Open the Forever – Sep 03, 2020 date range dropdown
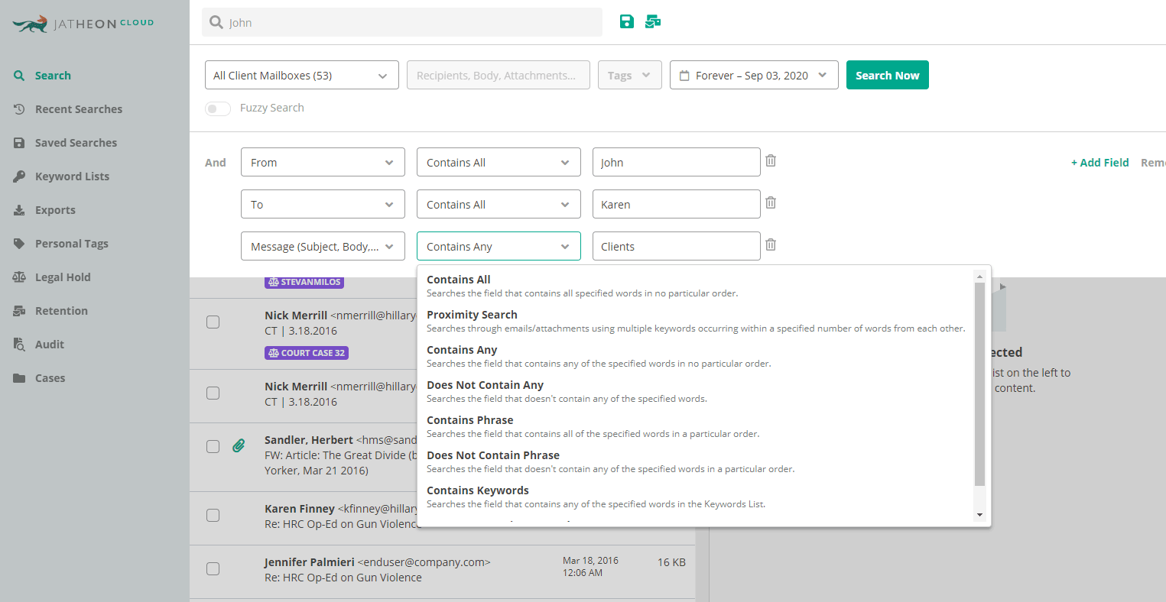This screenshot has height=602, width=1166. (753, 76)
